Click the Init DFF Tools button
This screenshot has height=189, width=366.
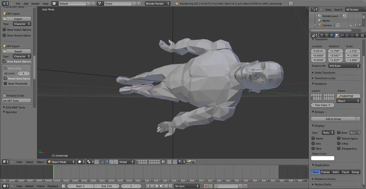tap(17, 101)
